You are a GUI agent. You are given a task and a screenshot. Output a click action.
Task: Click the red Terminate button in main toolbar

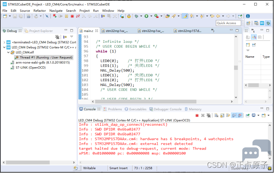tap(72, 16)
